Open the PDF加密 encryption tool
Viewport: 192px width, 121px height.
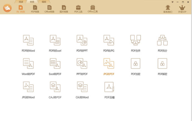click(136, 64)
